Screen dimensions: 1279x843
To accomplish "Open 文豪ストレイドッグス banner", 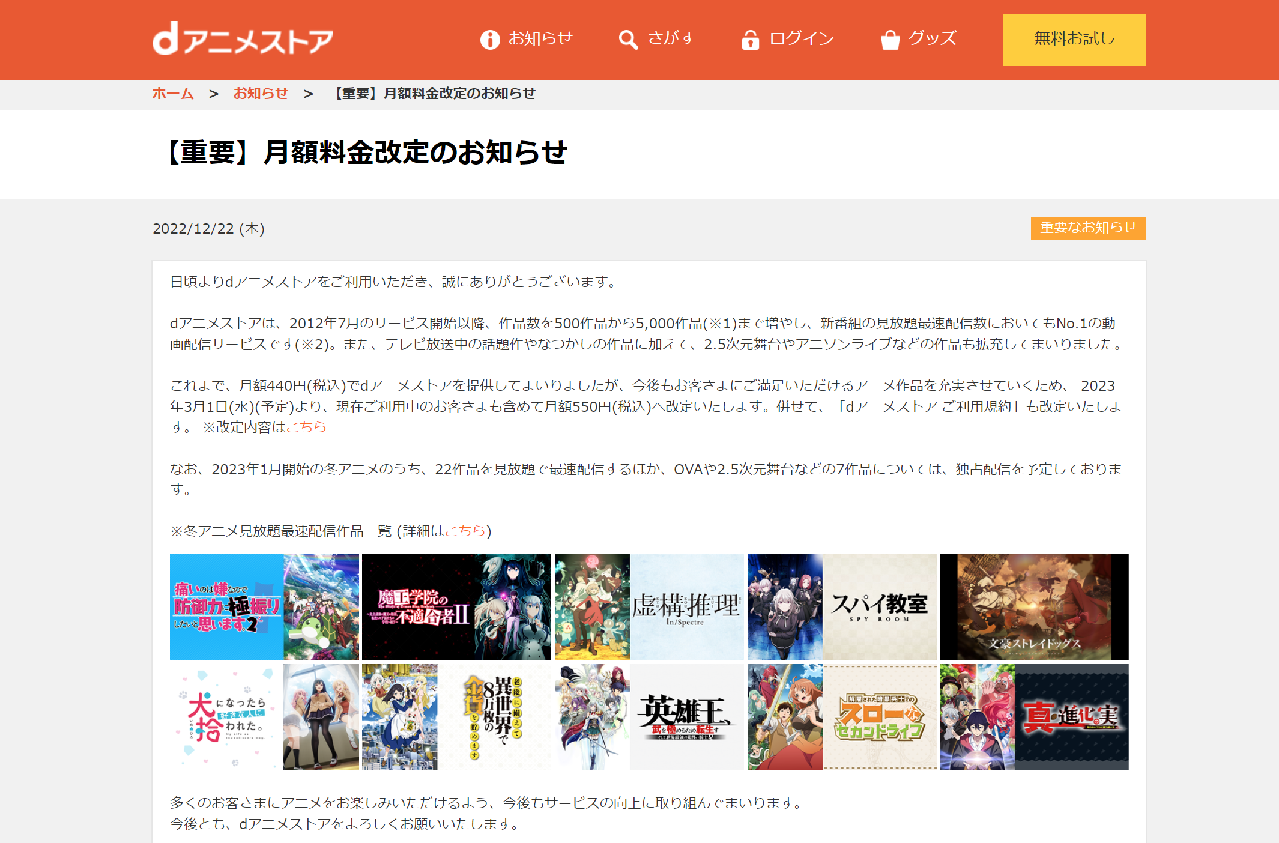I will coord(1034,607).
